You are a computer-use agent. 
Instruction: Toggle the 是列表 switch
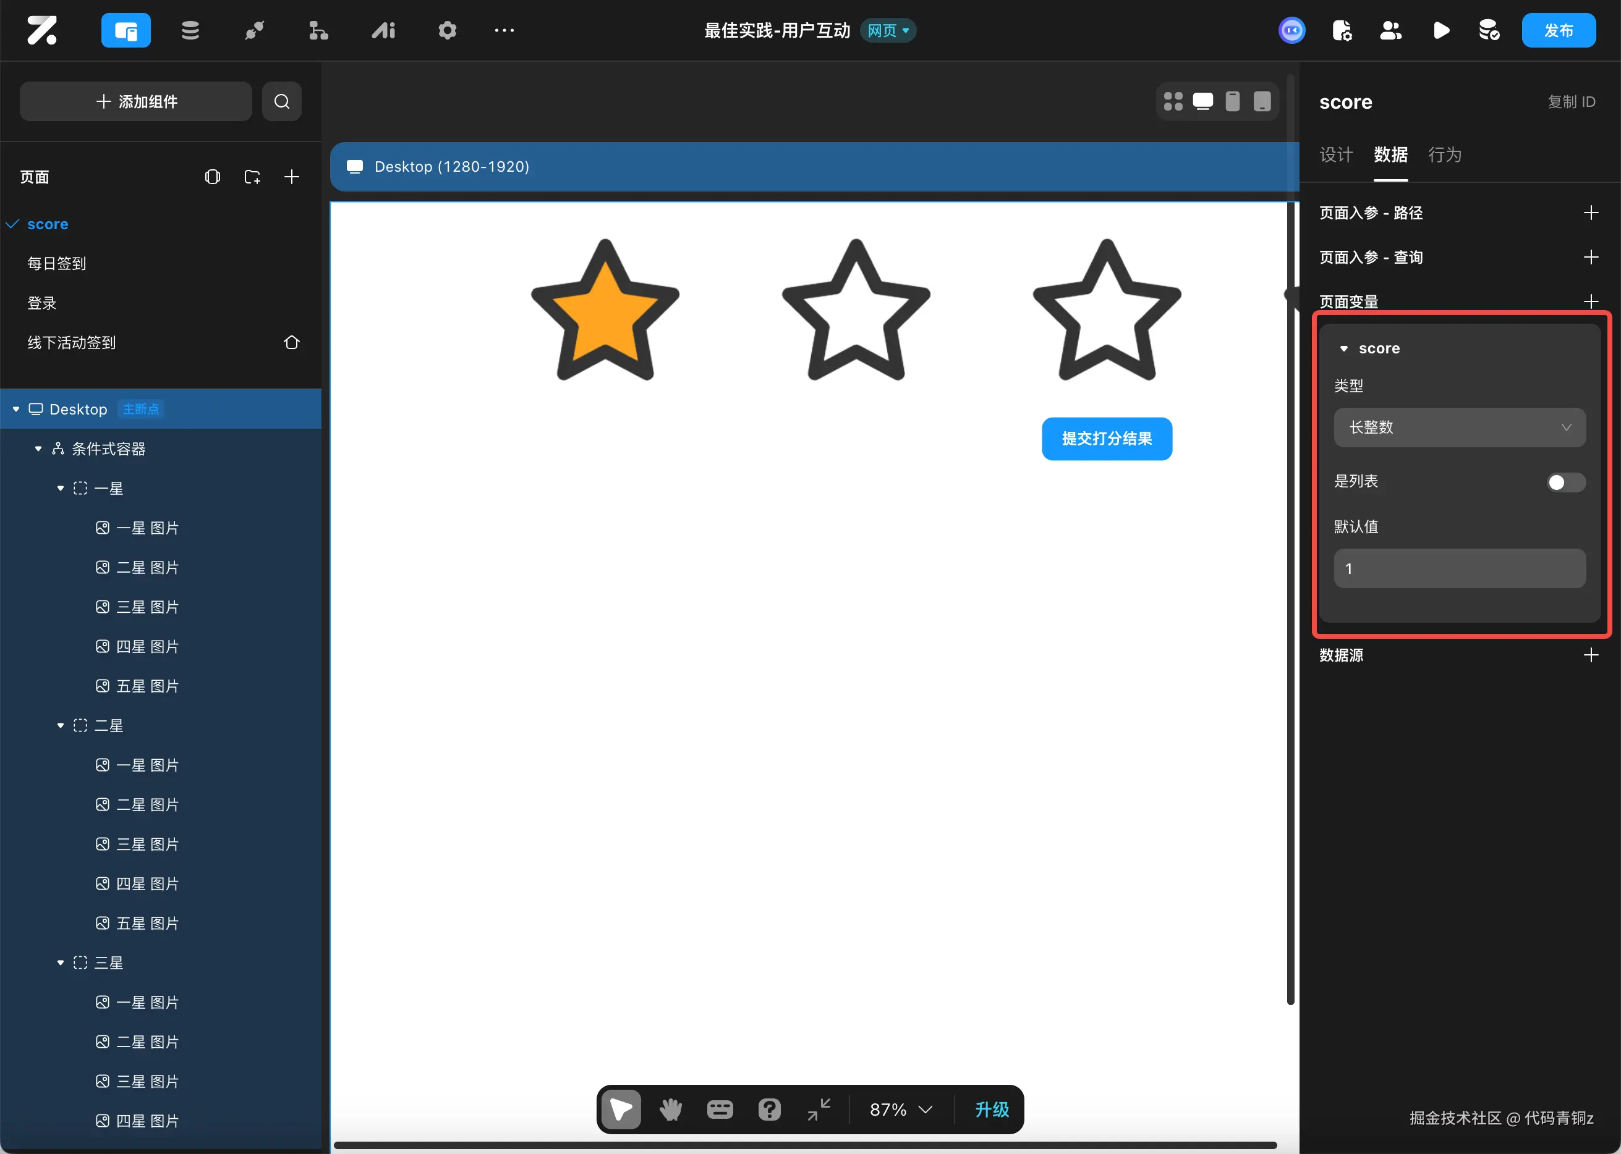pos(1565,482)
